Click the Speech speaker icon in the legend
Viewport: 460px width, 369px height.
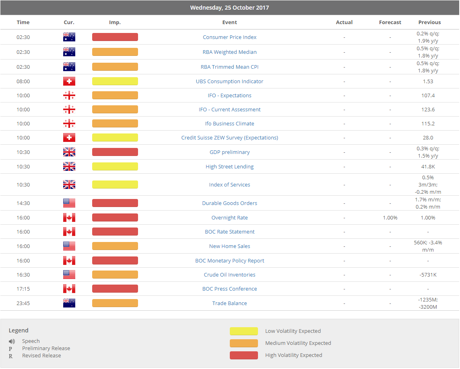12,341
